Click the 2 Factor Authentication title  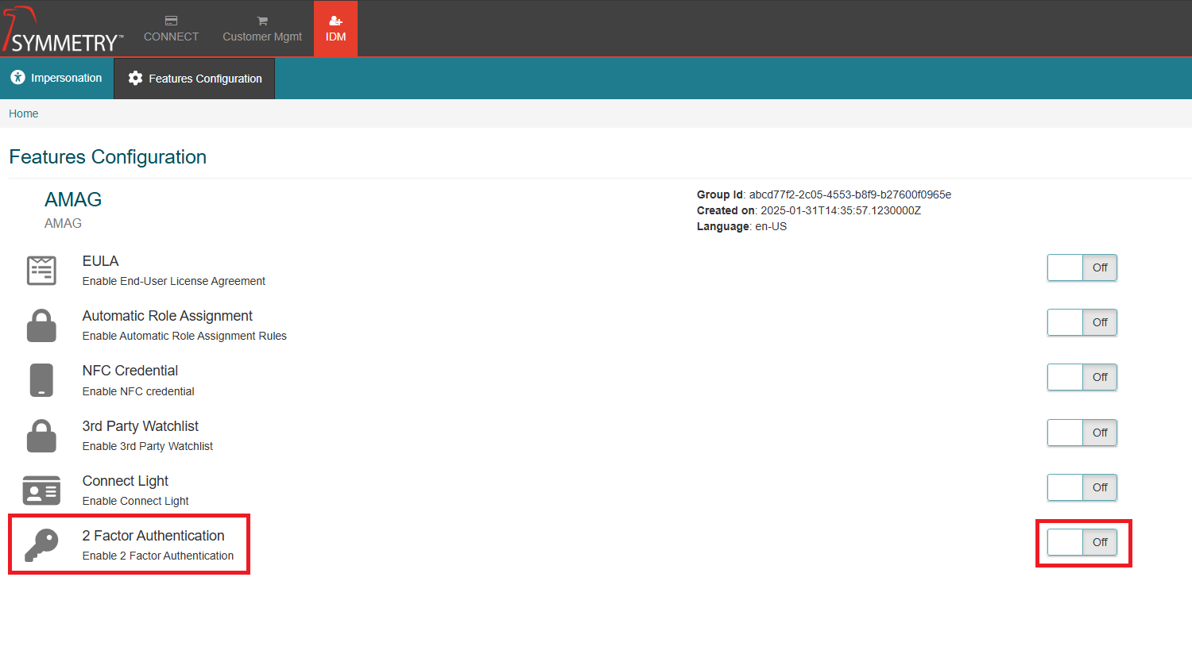153,536
